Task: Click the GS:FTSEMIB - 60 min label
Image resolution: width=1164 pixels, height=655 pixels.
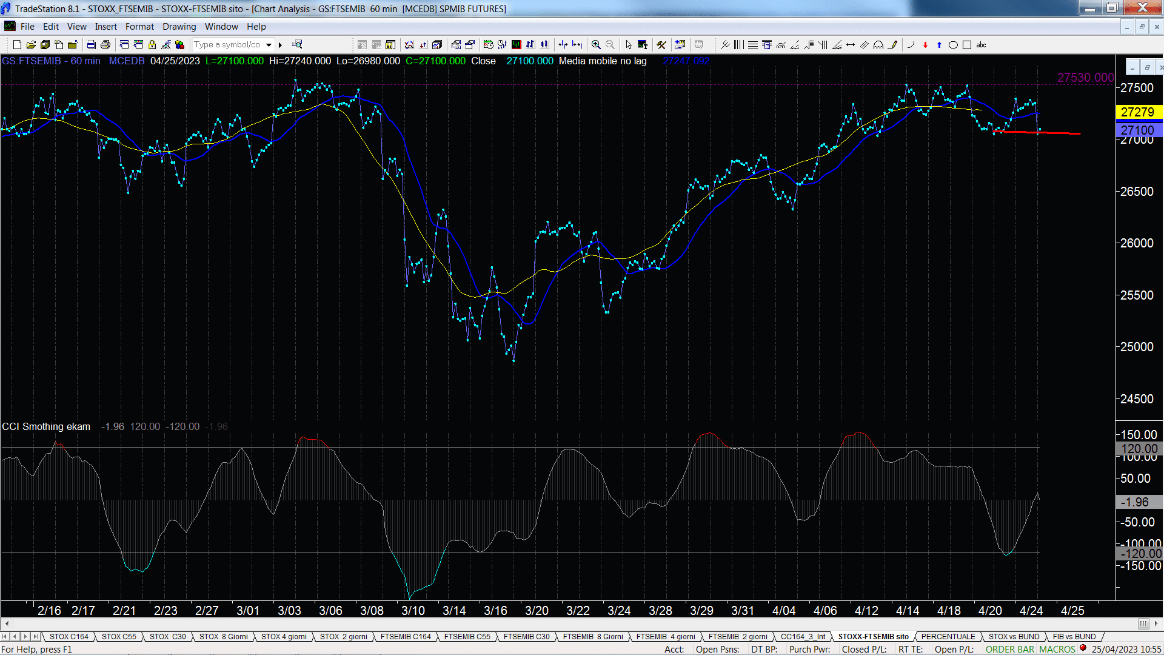Action: tap(52, 61)
